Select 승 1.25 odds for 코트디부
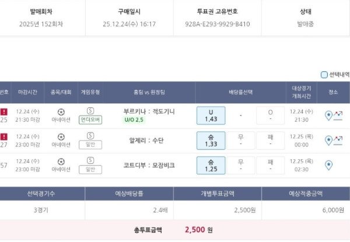The height and width of the screenshot is (242, 350). pos(211,164)
